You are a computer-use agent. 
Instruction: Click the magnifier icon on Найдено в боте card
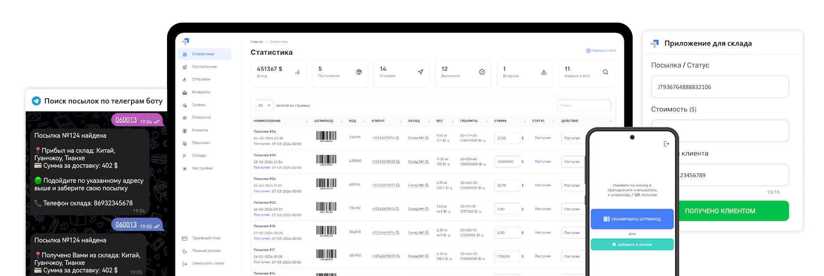(x=605, y=72)
